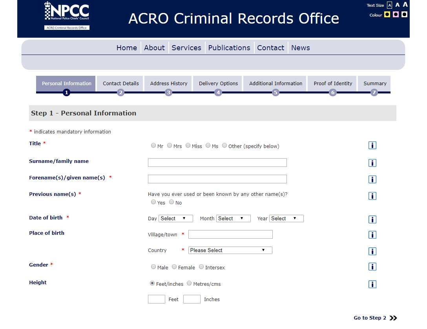Viewport: 427px width, 329px height.
Task: Navigate to the Contact page
Action: coord(270,48)
